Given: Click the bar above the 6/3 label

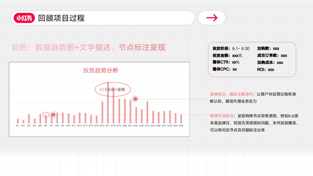Looking at the screenshot, I should coord(29,119).
